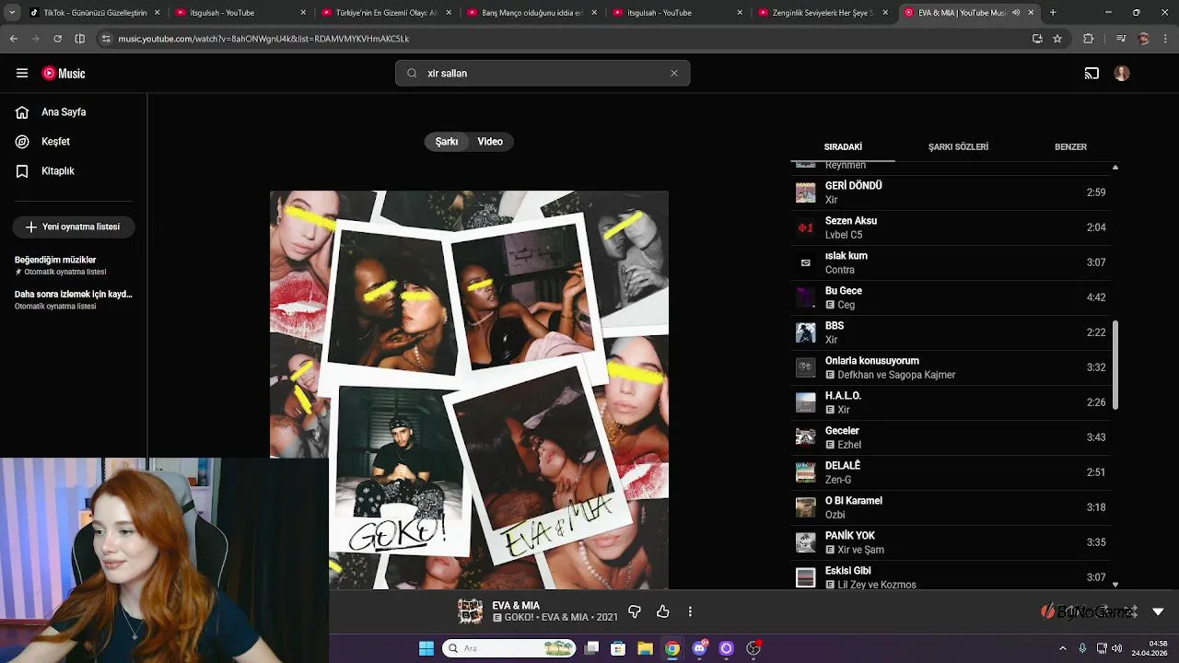Image resolution: width=1179 pixels, height=663 pixels.
Task: Open File Explorer from taskbar
Action: click(x=645, y=648)
